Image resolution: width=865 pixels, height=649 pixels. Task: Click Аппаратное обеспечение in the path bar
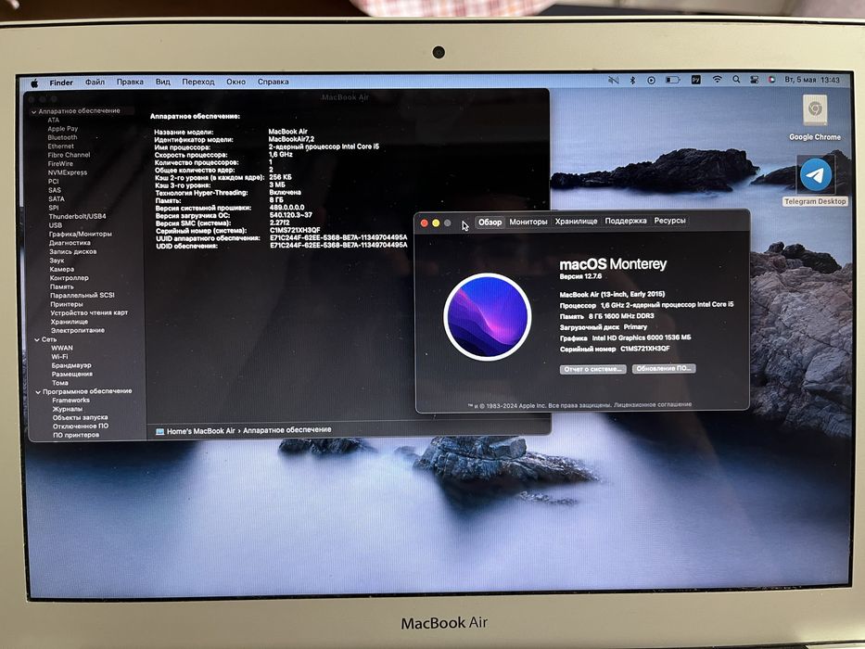tap(286, 429)
